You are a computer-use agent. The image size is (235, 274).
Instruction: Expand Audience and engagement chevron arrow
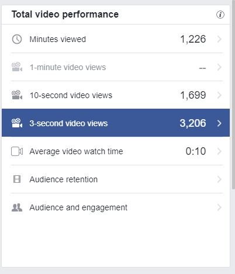point(219,207)
